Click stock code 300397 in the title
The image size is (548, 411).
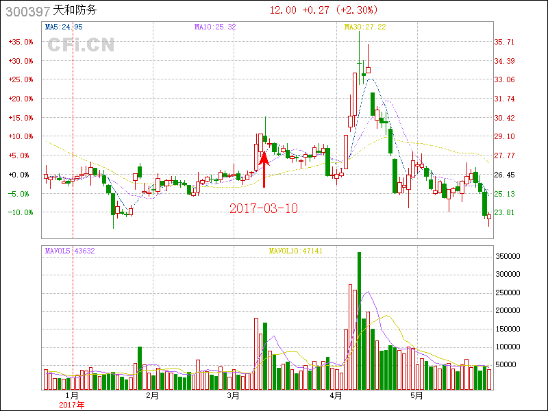point(26,10)
